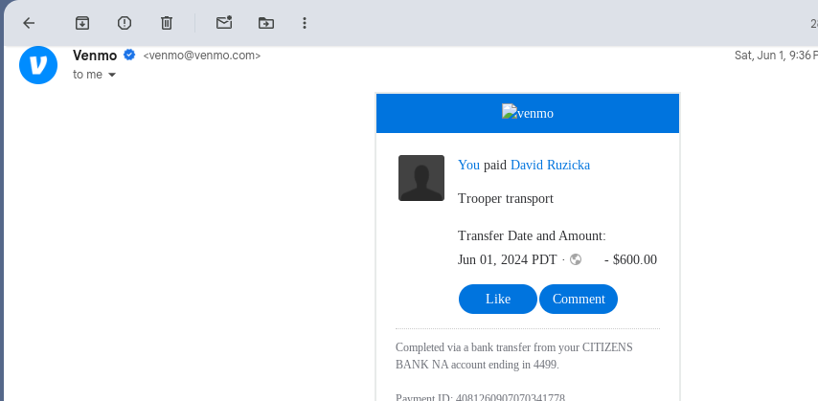This screenshot has width=818, height=401.
Task: Open the 'You' profile link
Action: (x=468, y=165)
